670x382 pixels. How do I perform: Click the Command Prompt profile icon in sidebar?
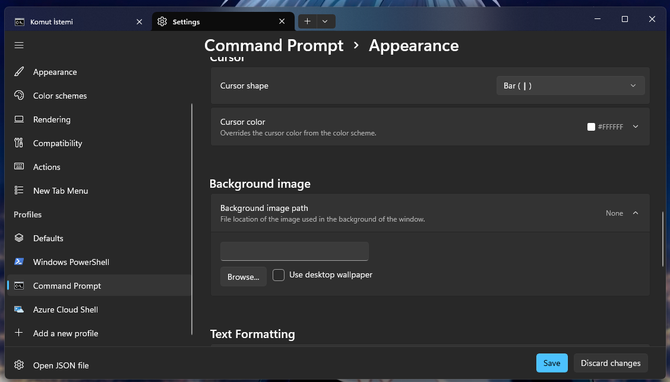coord(19,285)
